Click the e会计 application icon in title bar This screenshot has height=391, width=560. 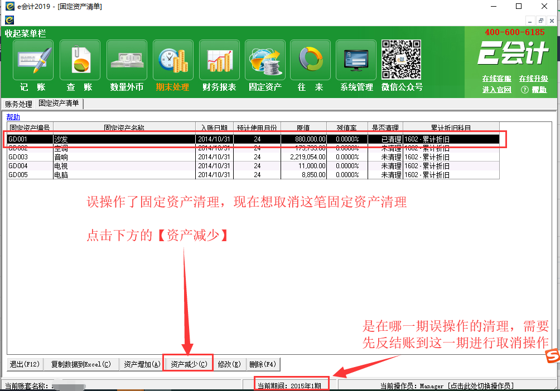click(9, 6)
